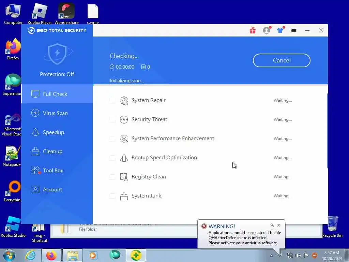
Task: Click Bootup Speed Optimization rocket icon
Action: (124, 158)
